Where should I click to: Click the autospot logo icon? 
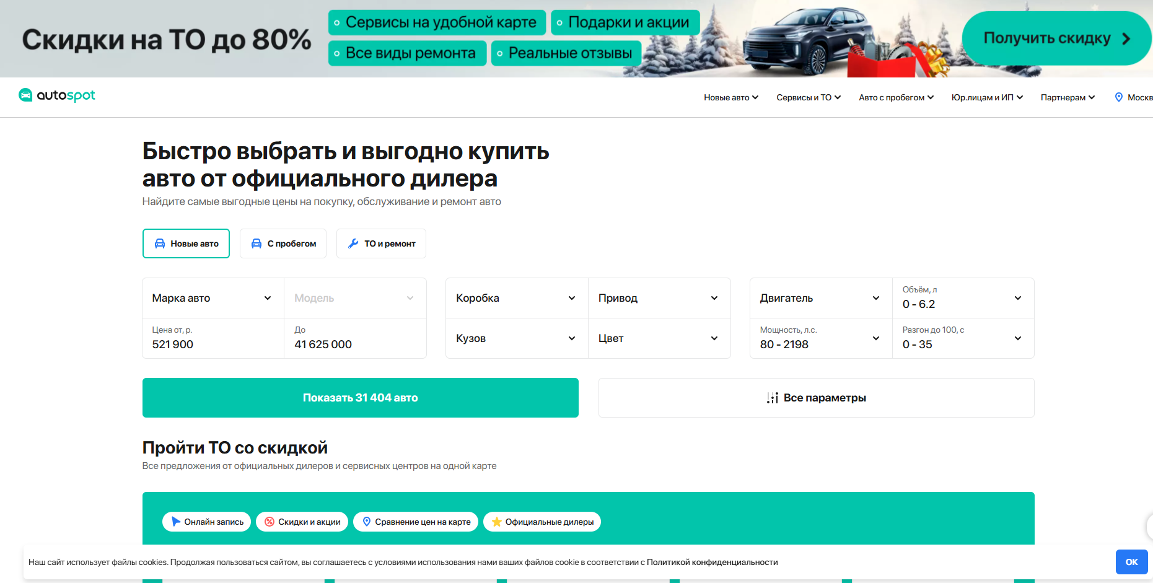pyautogui.click(x=25, y=95)
